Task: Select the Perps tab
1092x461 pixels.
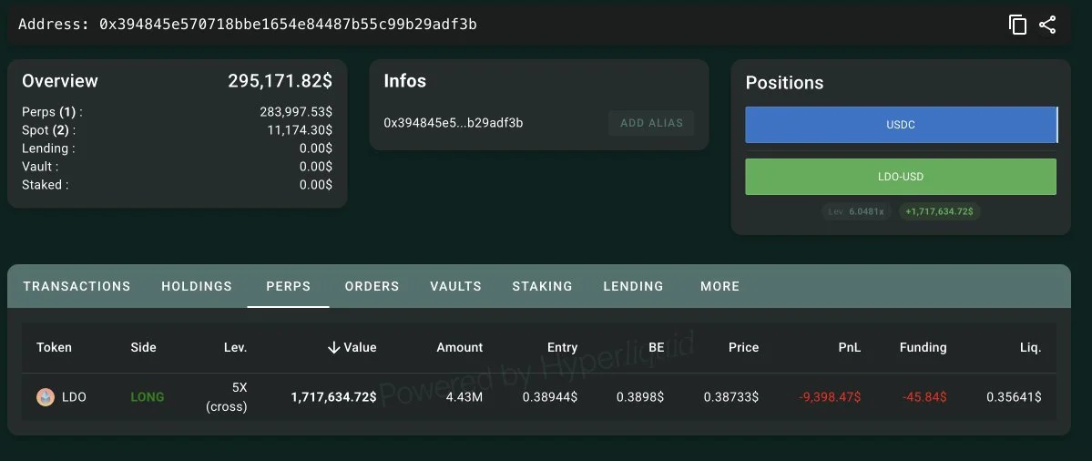Action: click(289, 286)
